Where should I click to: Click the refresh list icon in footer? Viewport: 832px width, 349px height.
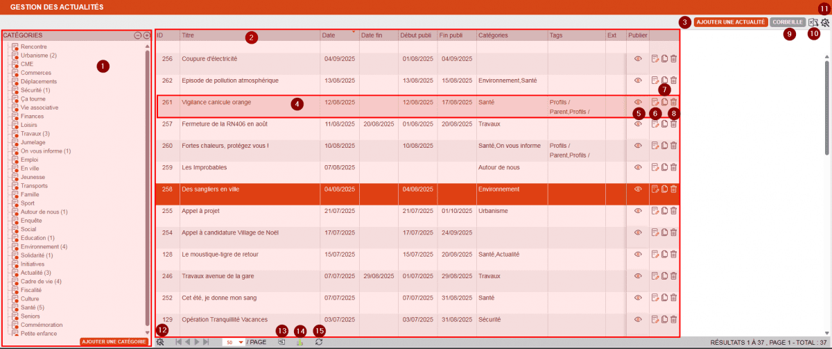(x=318, y=342)
